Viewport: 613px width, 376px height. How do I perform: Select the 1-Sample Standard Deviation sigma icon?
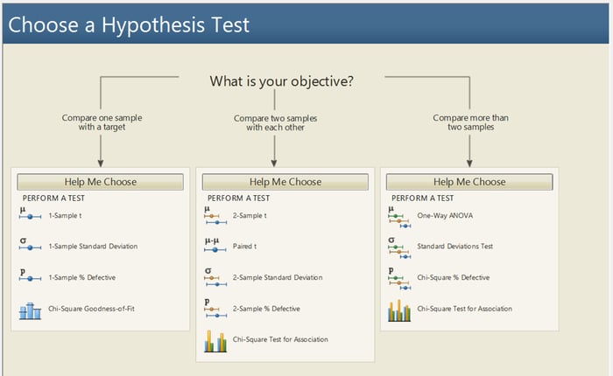pyautogui.click(x=30, y=246)
